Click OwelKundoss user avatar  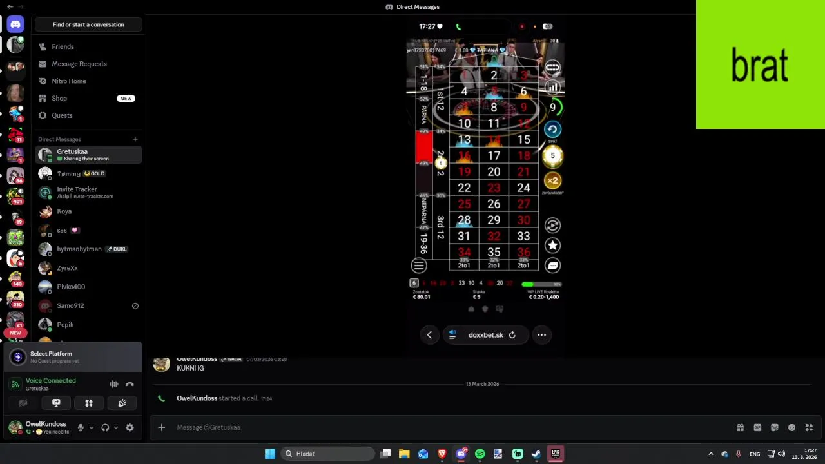(x=15, y=427)
